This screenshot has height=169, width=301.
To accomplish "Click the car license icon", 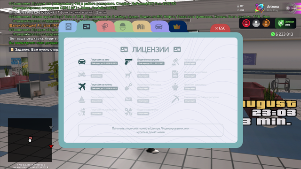I will (82, 61).
